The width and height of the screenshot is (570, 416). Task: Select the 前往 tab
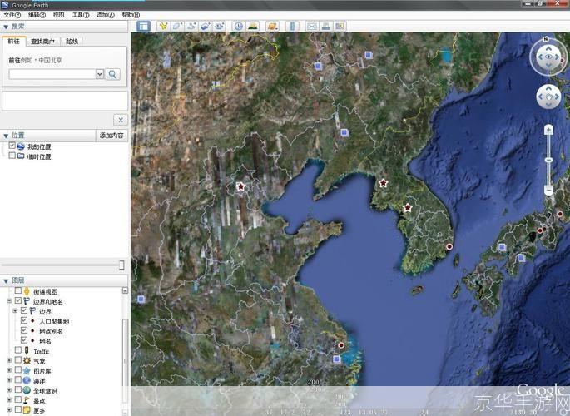[x=13, y=41]
